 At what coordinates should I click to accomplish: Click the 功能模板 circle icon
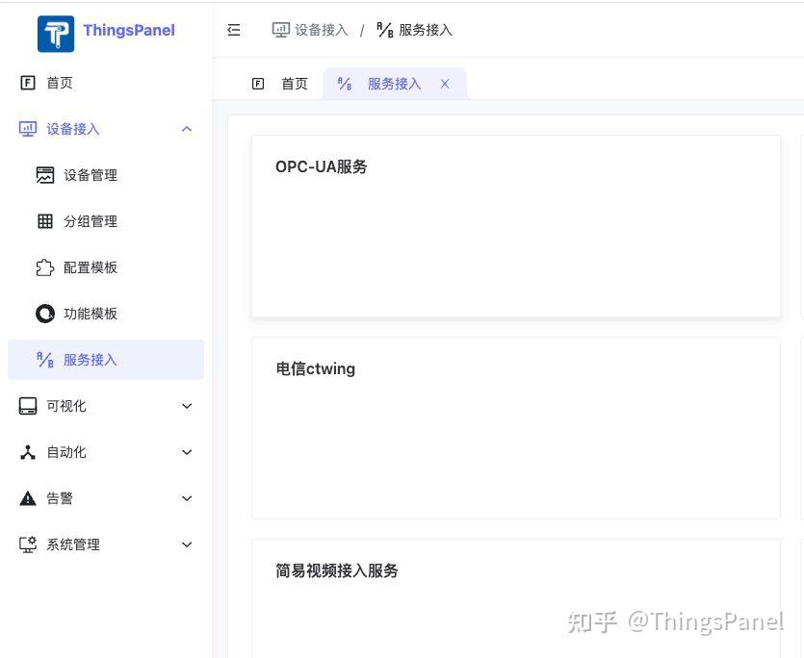click(45, 314)
